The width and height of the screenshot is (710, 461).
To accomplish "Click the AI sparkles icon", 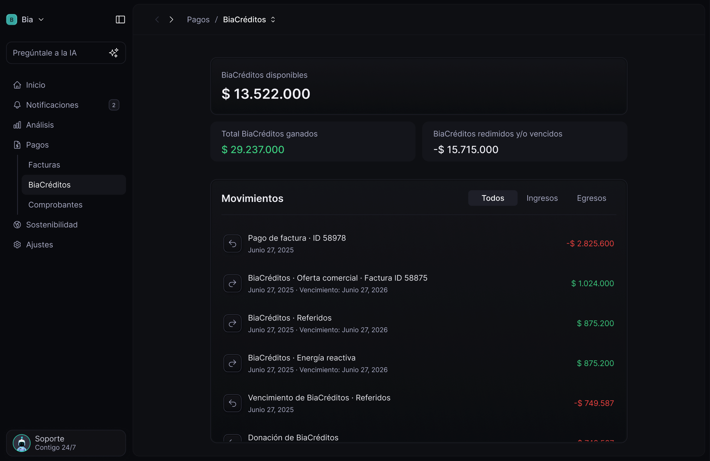I will pos(114,53).
